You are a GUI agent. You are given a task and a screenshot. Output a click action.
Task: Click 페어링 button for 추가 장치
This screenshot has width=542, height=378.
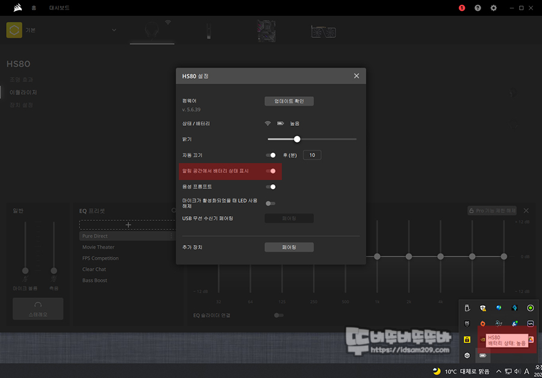[289, 247]
